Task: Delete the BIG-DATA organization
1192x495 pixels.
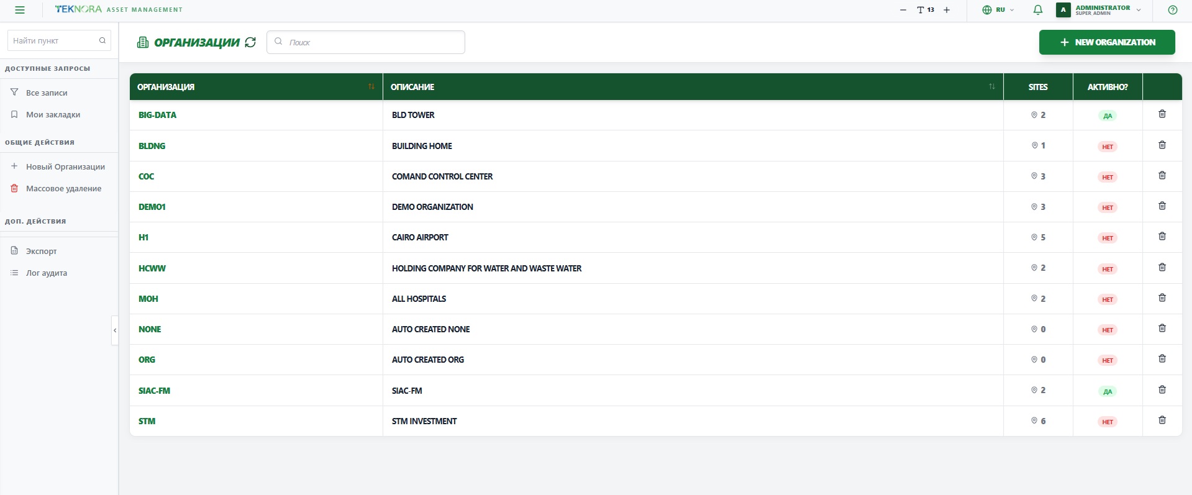Action: tap(1162, 114)
